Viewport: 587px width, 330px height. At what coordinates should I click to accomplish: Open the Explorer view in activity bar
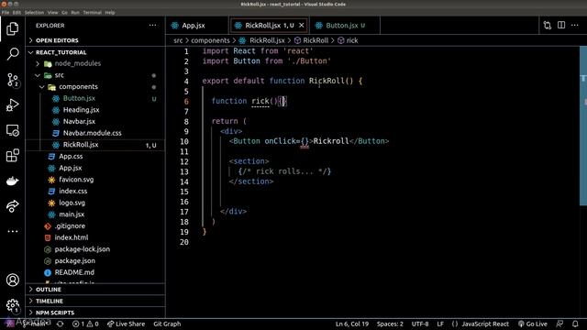pos(12,28)
